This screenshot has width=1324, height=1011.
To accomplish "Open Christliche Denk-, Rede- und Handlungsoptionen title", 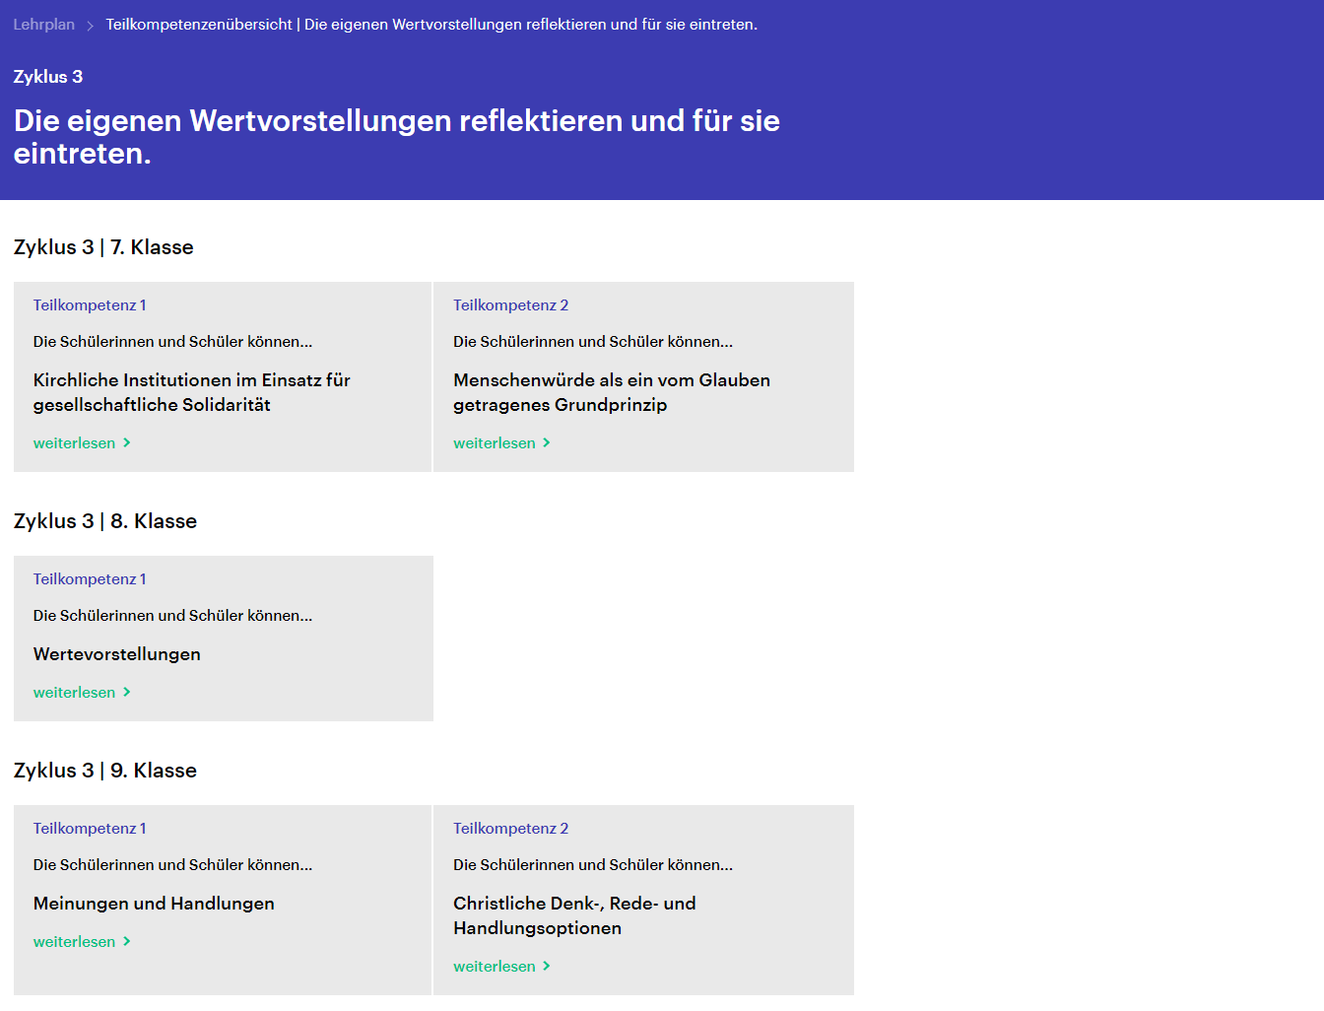I will coord(573,915).
